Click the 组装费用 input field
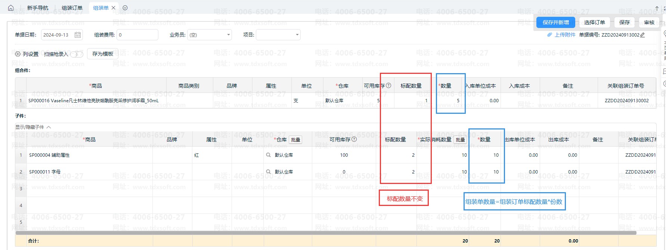 [x=137, y=35]
